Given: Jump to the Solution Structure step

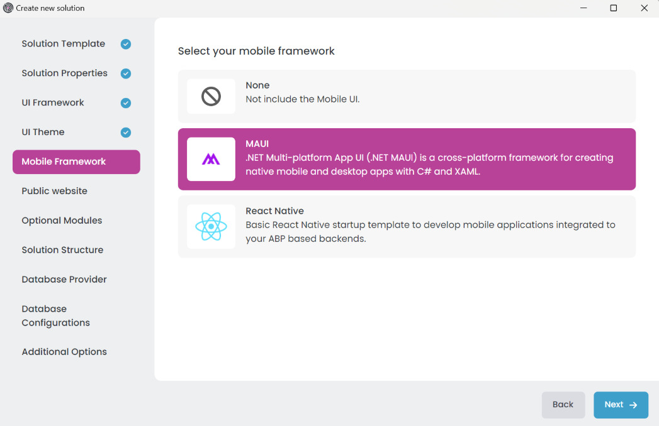Looking at the screenshot, I should [62, 250].
